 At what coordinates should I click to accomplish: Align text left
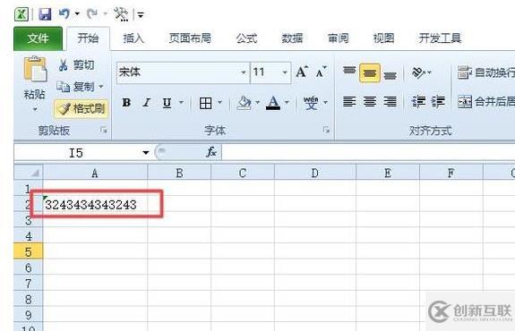(x=349, y=101)
